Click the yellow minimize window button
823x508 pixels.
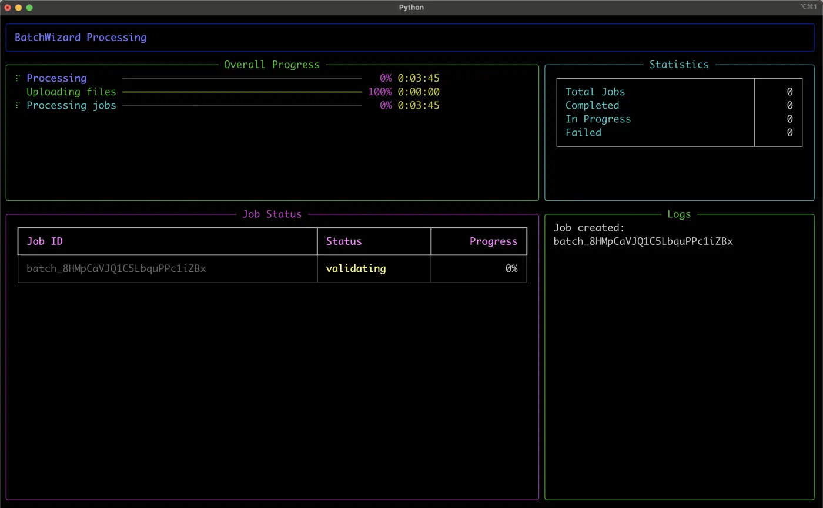point(19,8)
